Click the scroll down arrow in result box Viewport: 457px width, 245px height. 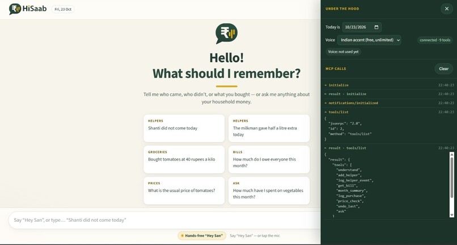[452, 215]
